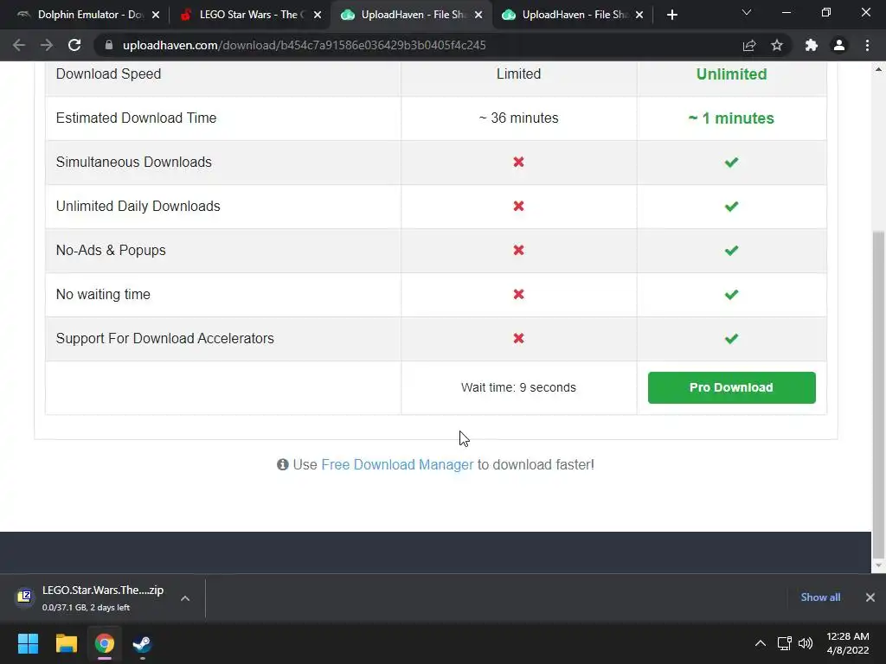Image resolution: width=886 pixels, height=664 pixels.
Task: Open File Explorer from taskbar
Action: (x=66, y=643)
